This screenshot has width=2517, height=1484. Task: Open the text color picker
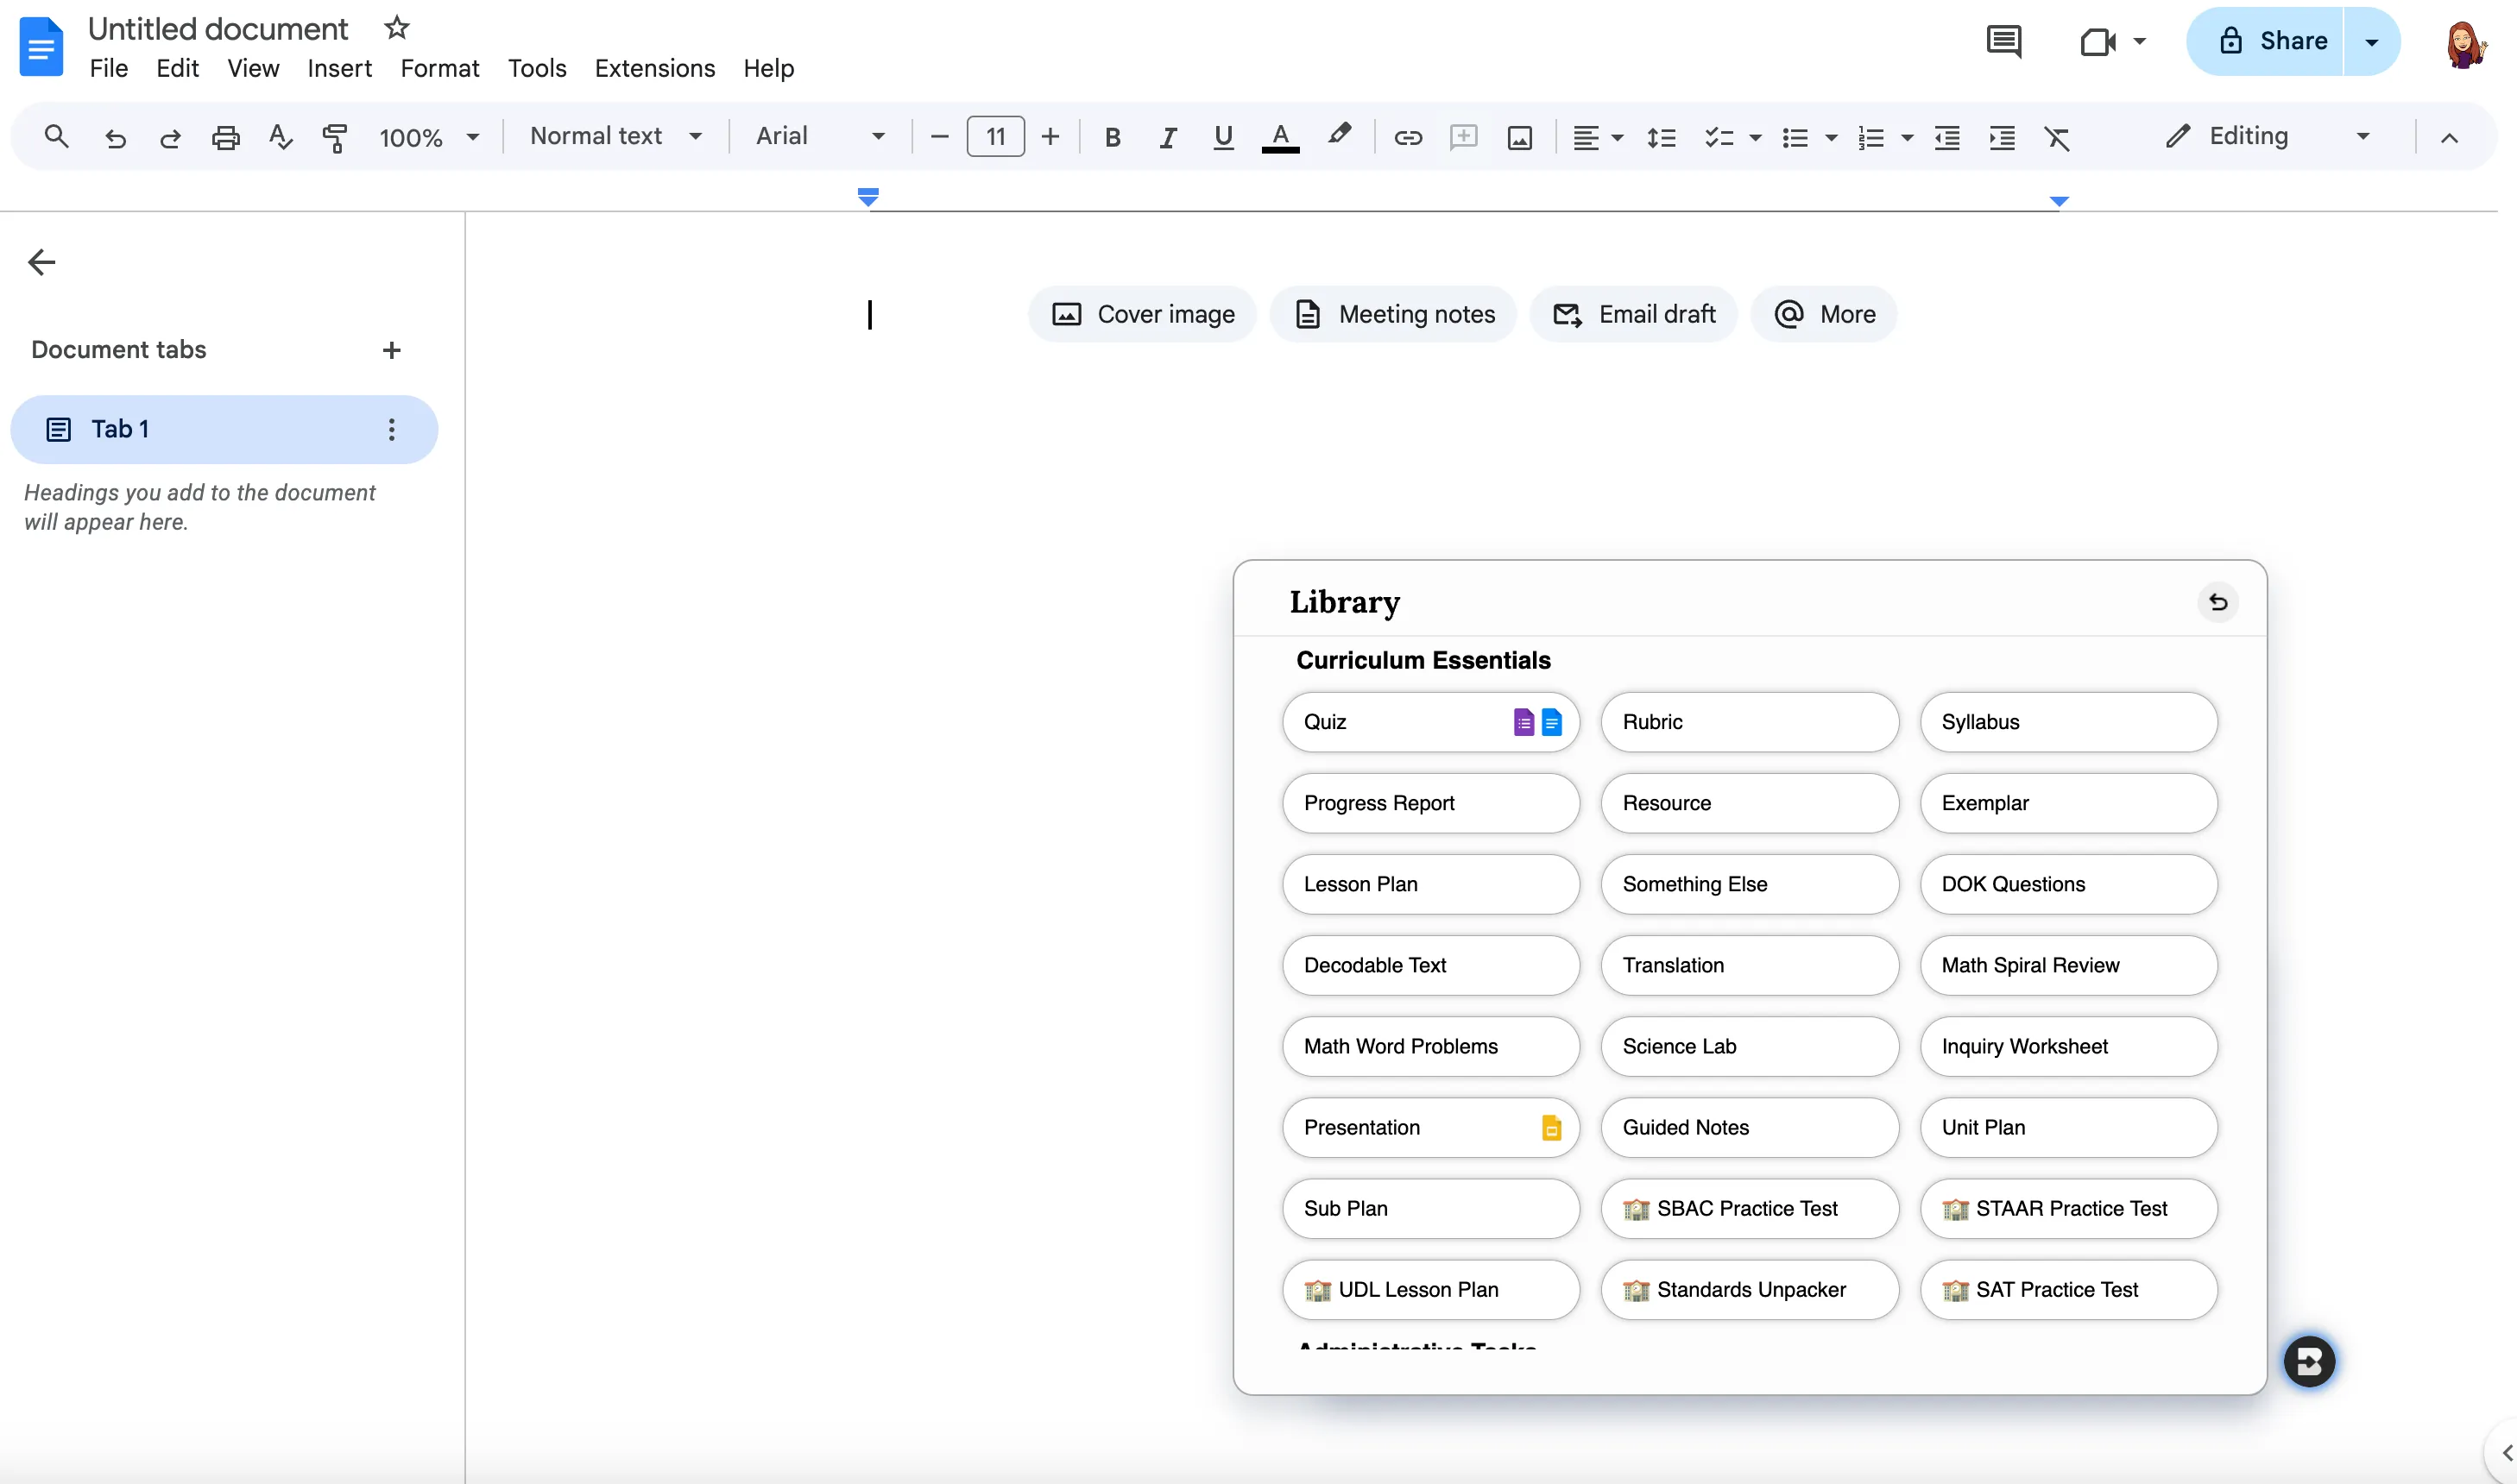pyautogui.click(x=1279, y=137)
